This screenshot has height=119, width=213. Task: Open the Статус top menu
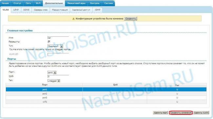tap(17, 3)
